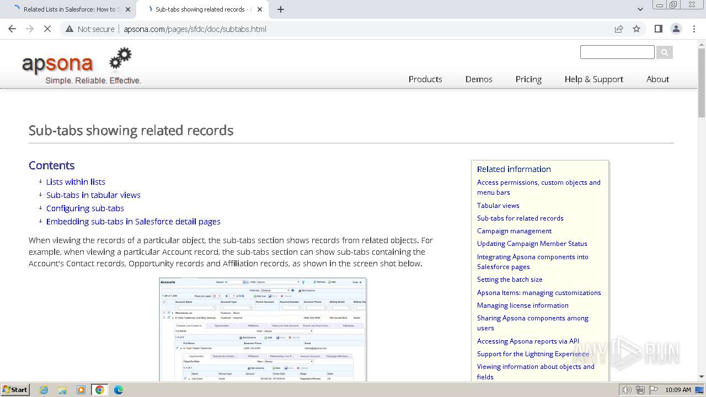Open Microsoft Edge from taskbar
The width and height of the screenshot is (706, 397).
click(119, 390)
